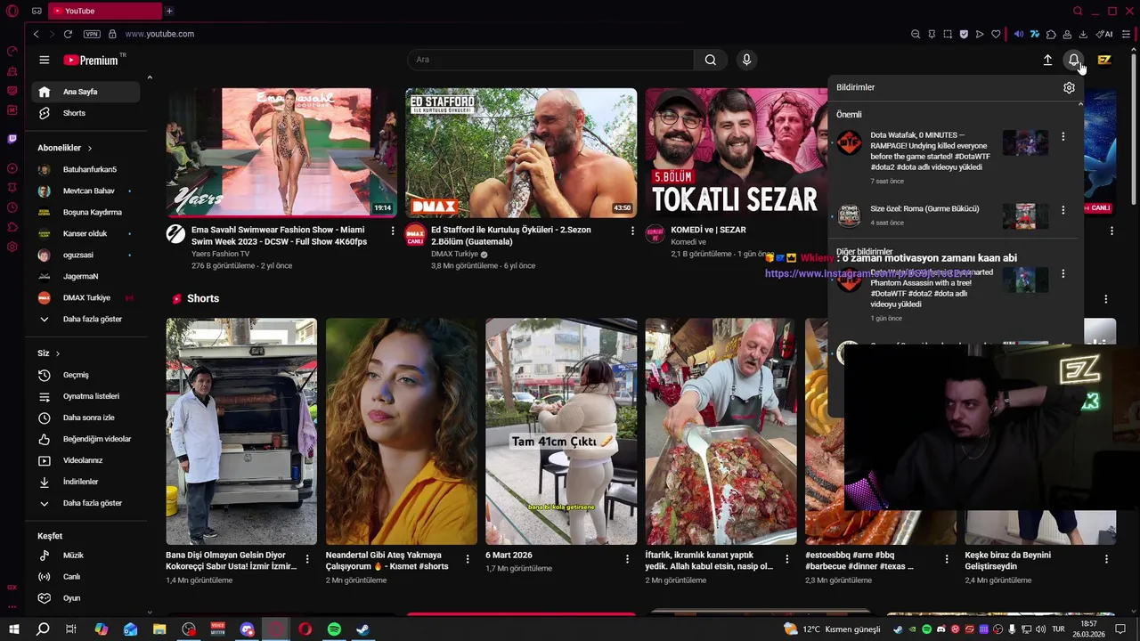Image resolution: width=1140 pixels, height=641 pixels.
Task: Click the zoom out magnifier in address bar
Action: [915, 34]
